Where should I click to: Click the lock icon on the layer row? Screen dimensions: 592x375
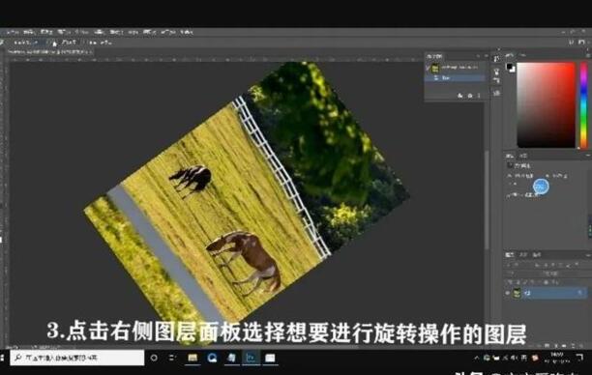pos(580,293)
